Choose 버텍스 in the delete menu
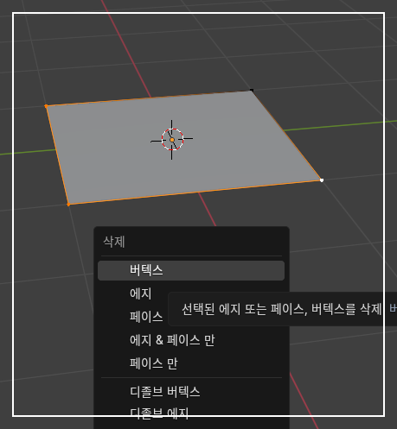This screenshot has height=429, width=397. pyautogui.click(x=191, y=270)
